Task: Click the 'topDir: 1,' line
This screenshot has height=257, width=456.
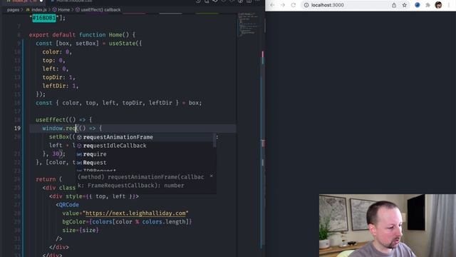Action: (x=58, y=77)
